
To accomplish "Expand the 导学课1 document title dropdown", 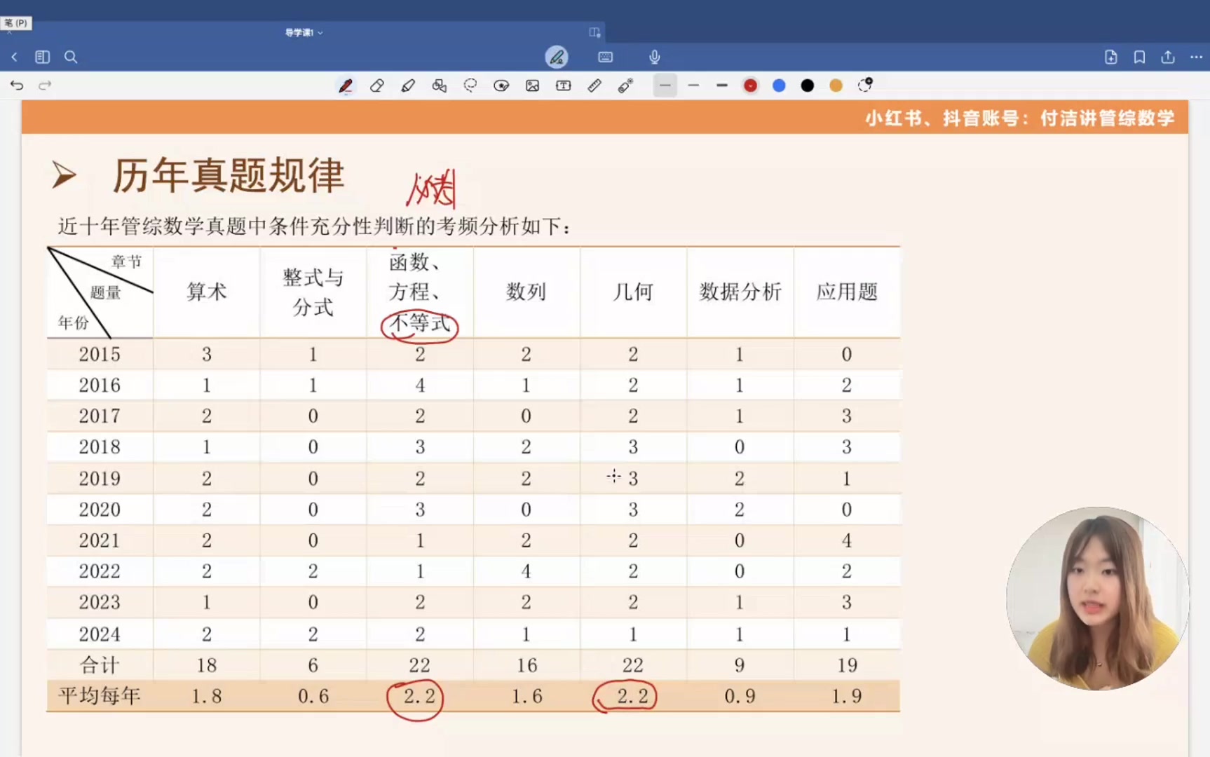I will (x=304, y=32).
